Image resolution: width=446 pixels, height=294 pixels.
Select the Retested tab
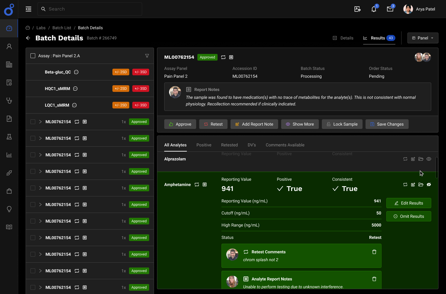pyautogui.click(x=229, y=145)
